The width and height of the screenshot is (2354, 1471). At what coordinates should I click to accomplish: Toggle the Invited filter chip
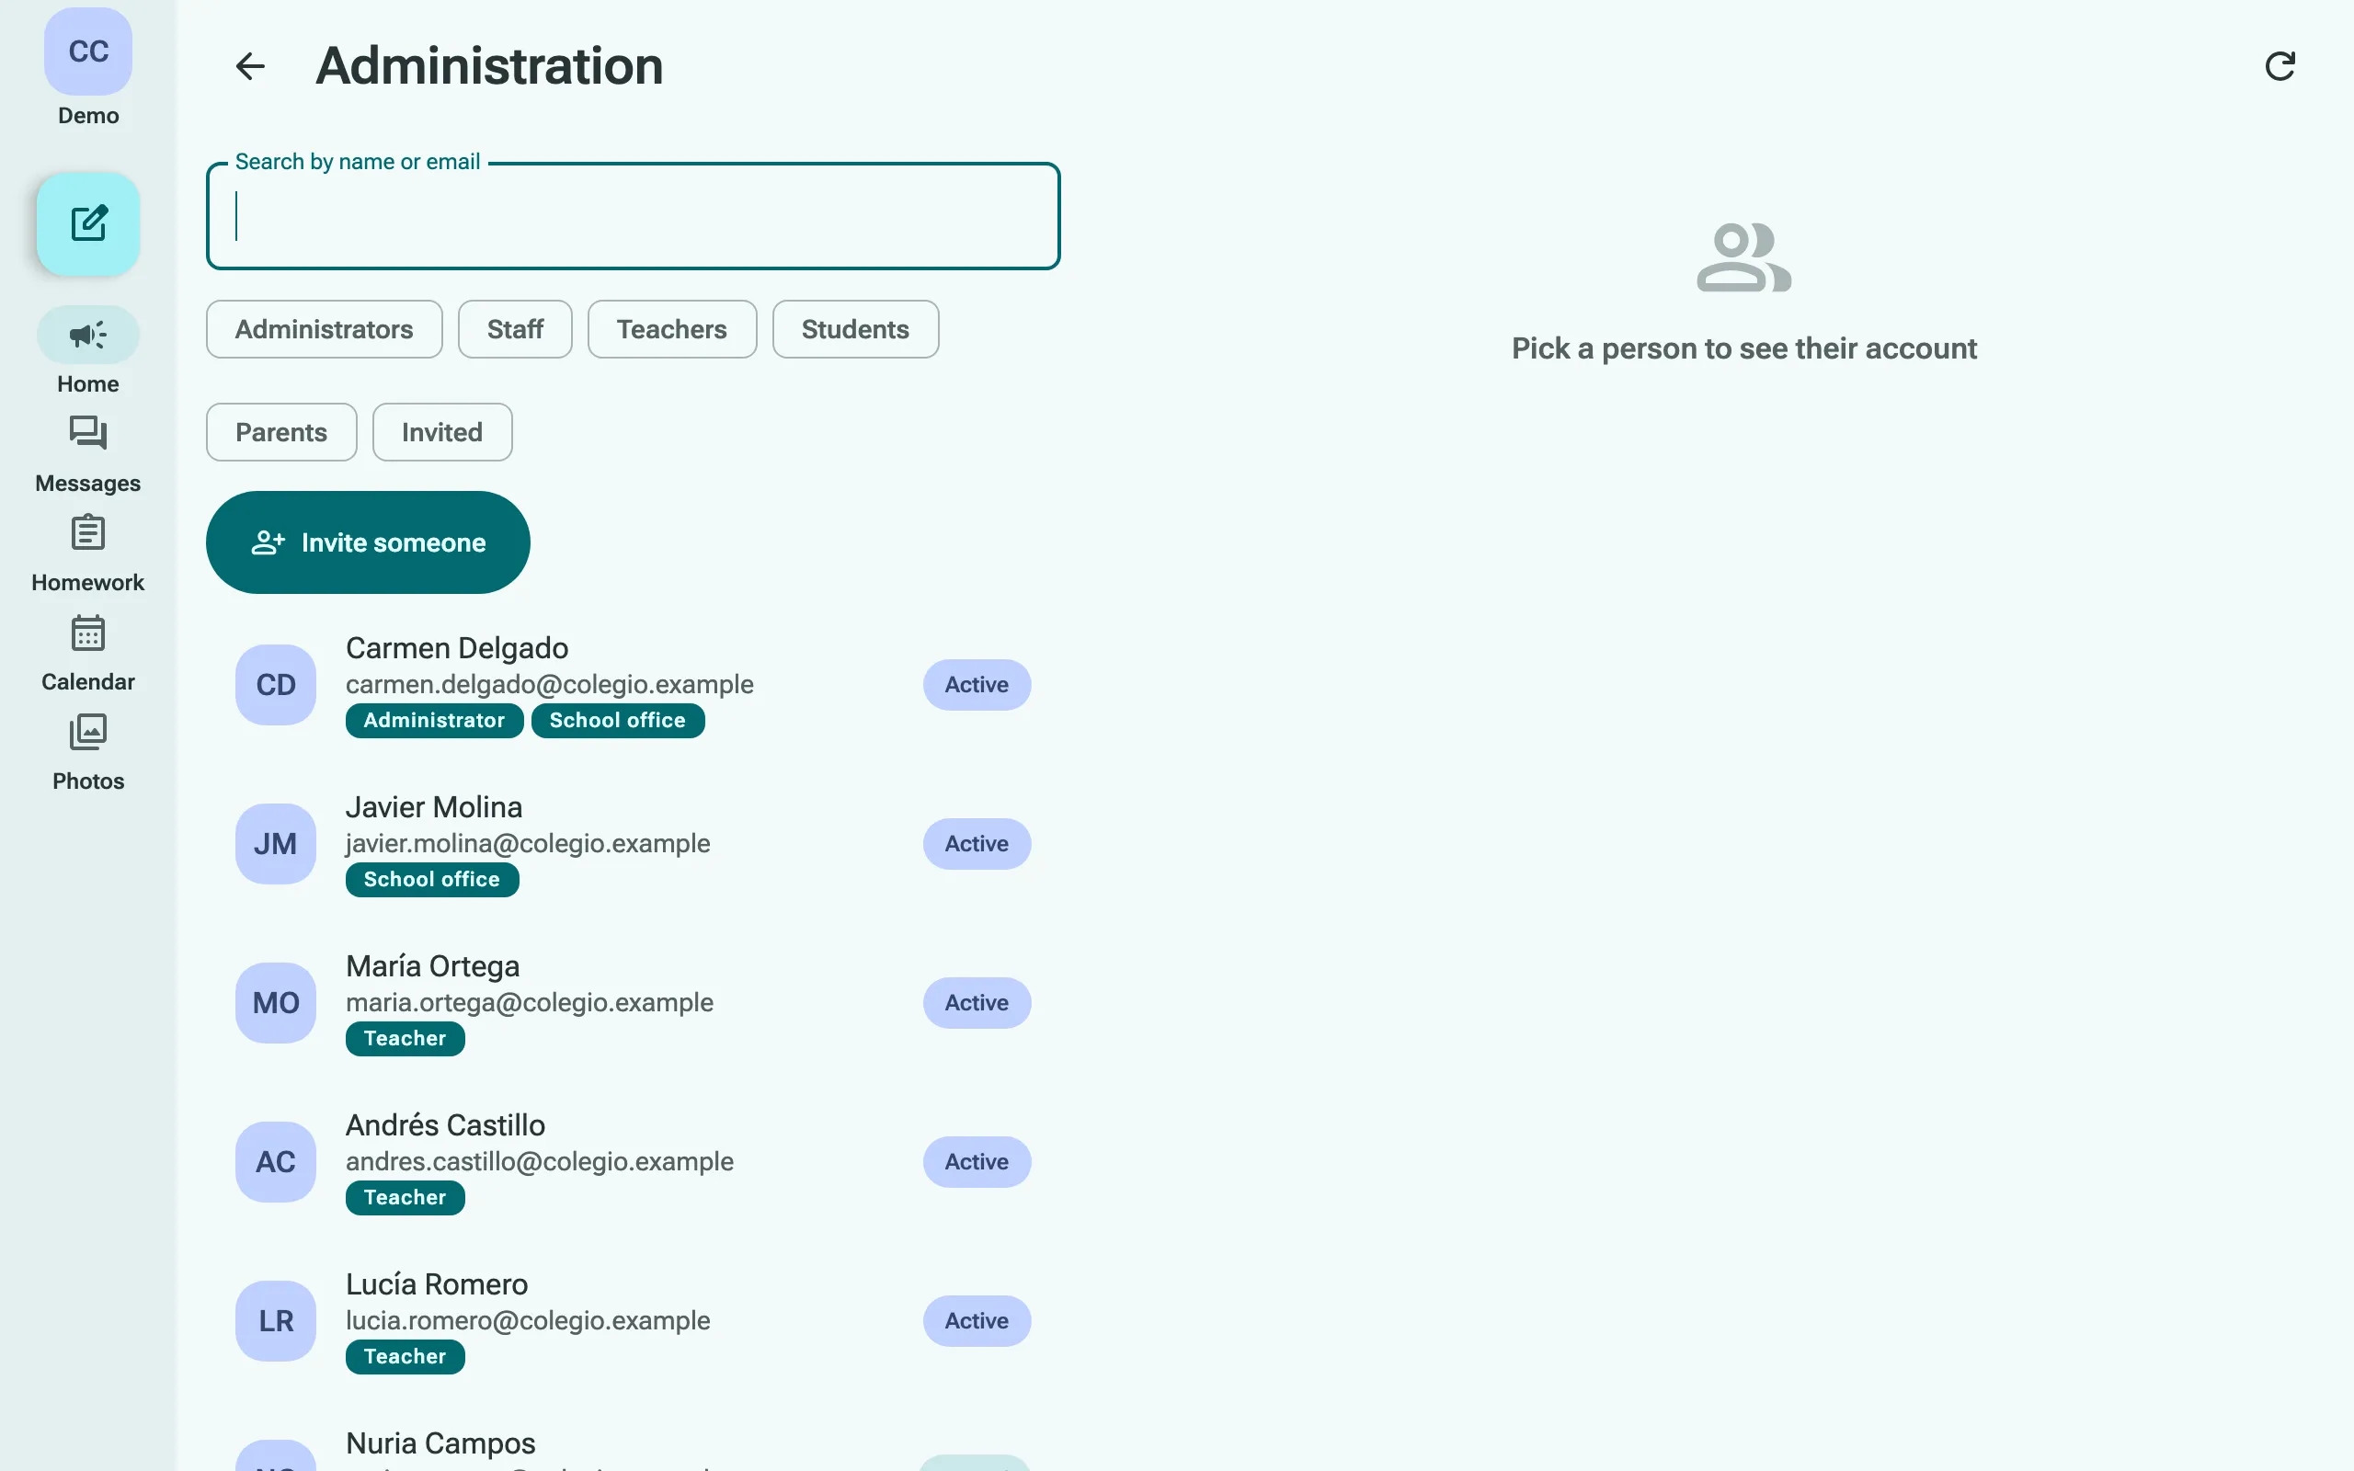tap(441, 432)
